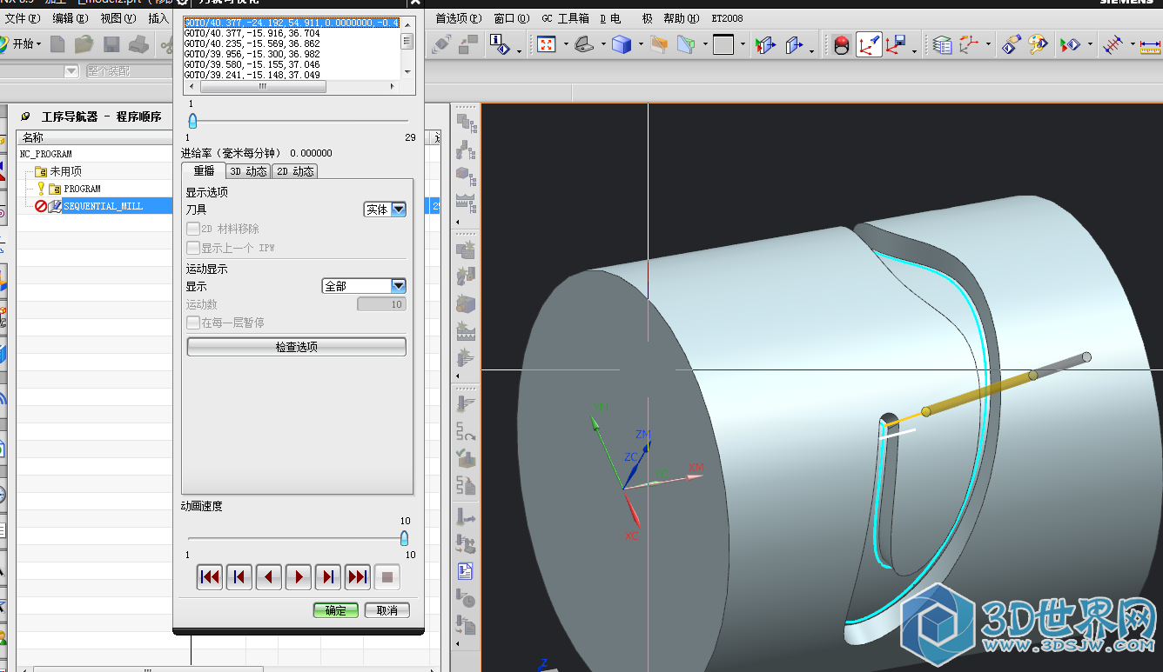Image resolution: width=1163 pixels, height=672 pixels.
Task: Select the Replay Tool Path icon
Action: pyautogui.click(x=467, y=431)
